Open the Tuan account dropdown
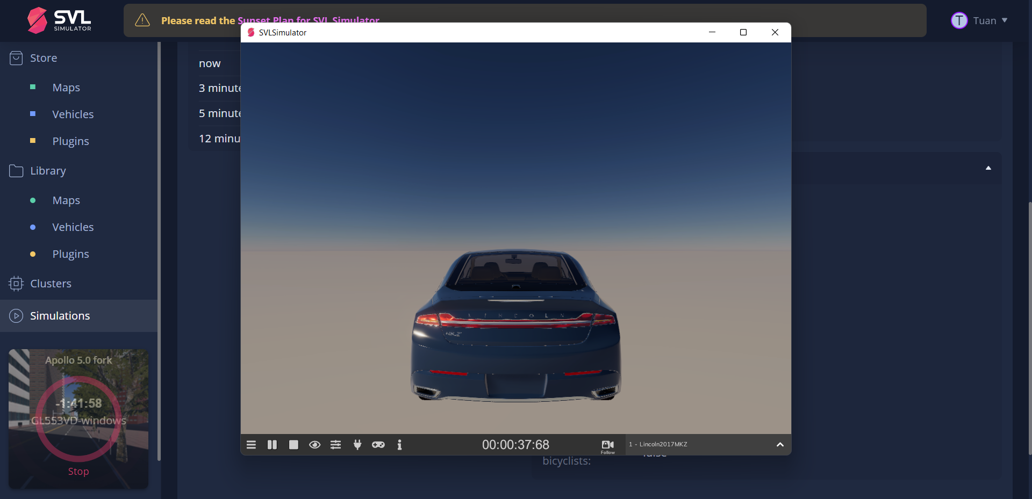 click(x=979, y=20)
